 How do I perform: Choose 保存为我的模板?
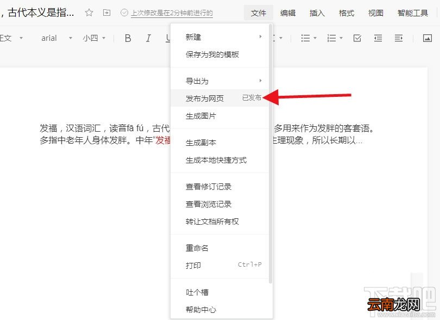pos(219,54)
